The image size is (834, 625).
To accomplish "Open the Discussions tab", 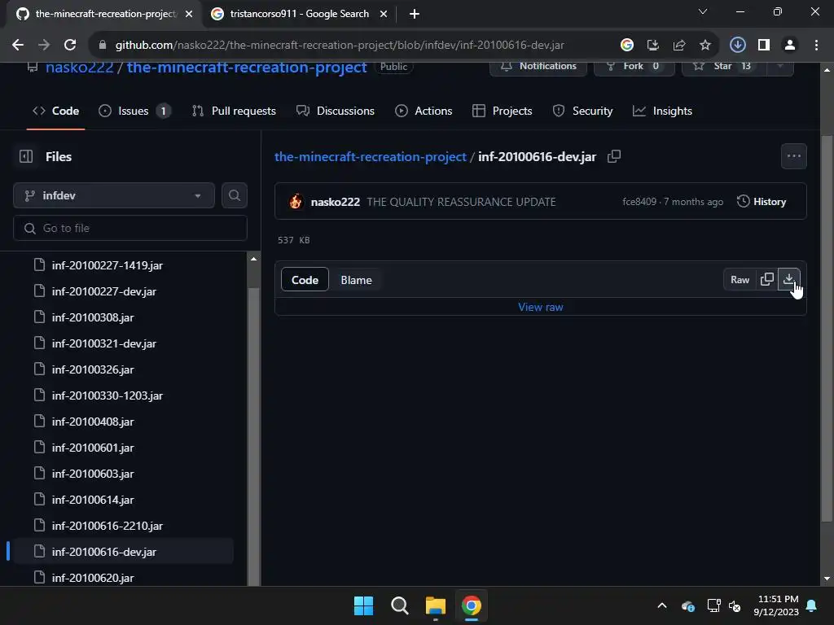I will (x=336, y=111).
